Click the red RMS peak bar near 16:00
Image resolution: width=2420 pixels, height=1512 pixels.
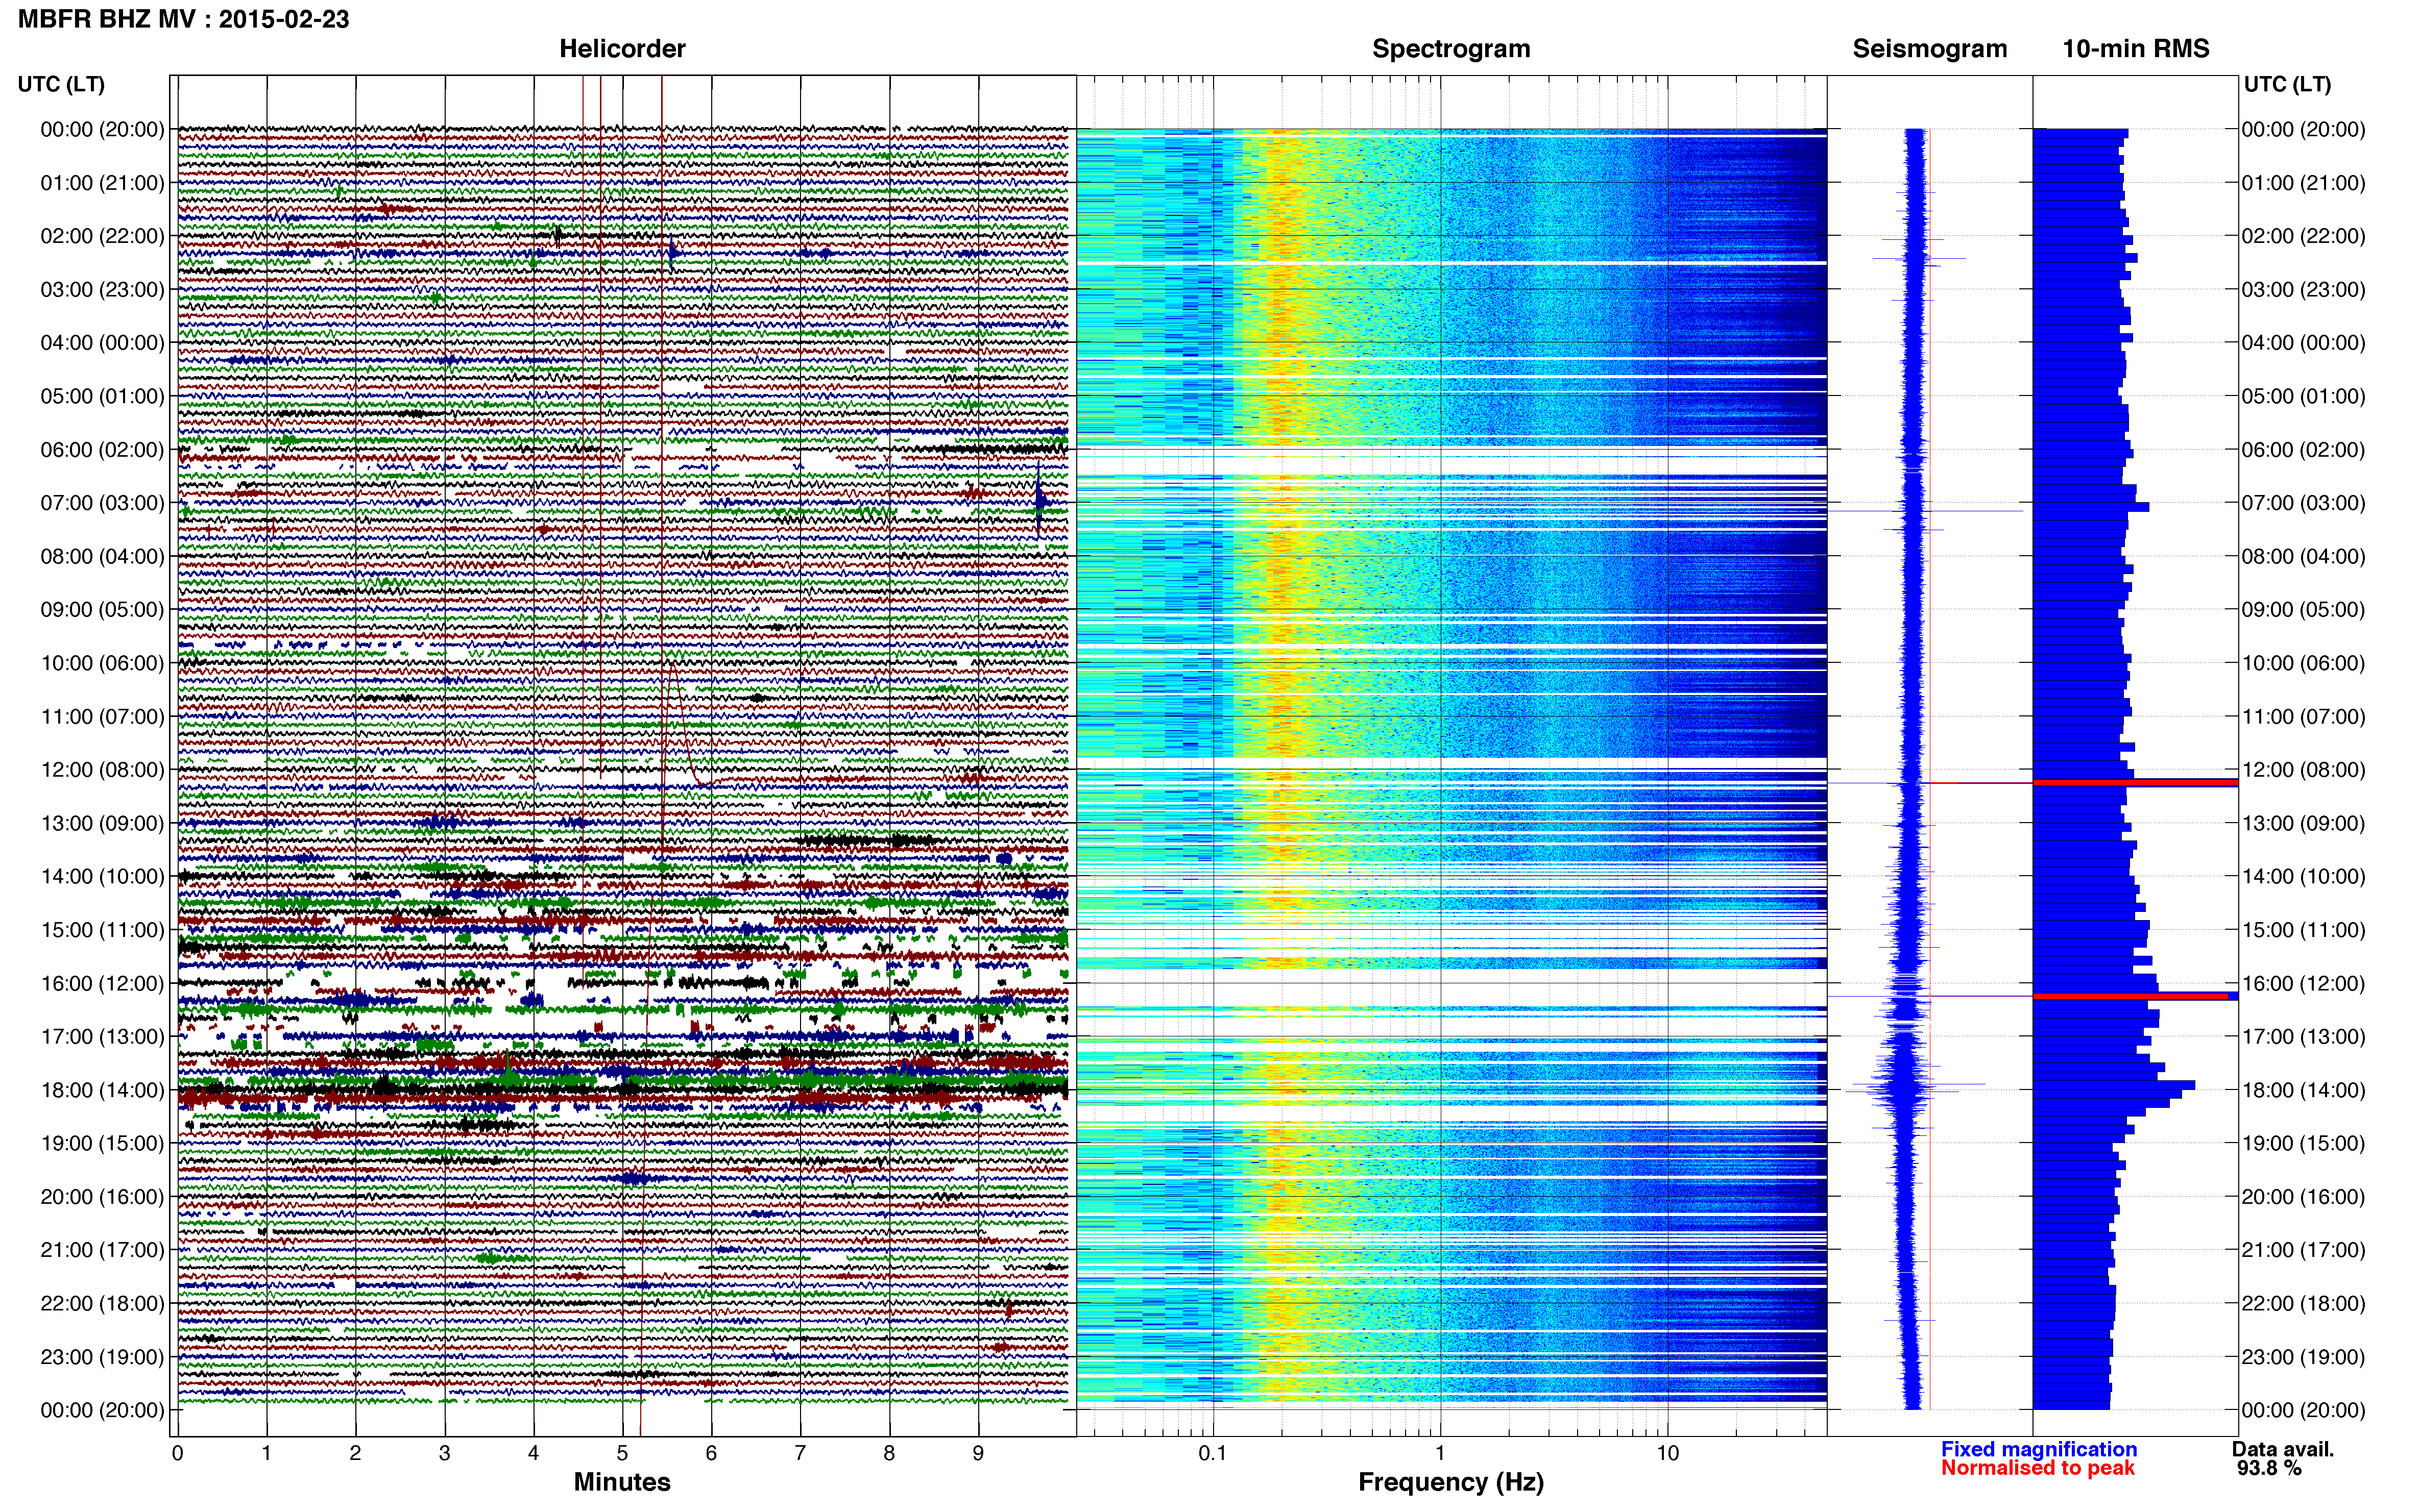click(2131, 996)
